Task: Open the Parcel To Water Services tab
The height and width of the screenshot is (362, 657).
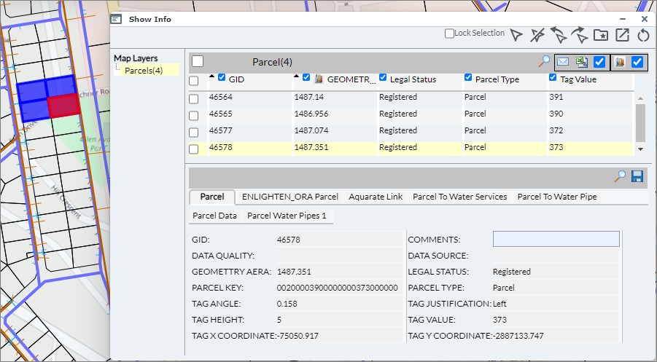Action: 459,197
